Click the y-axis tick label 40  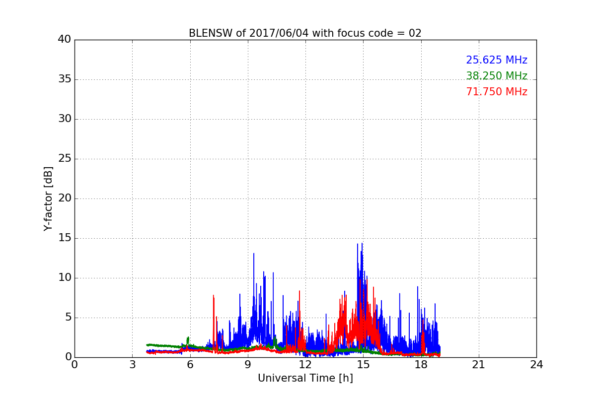pos(65,40)
